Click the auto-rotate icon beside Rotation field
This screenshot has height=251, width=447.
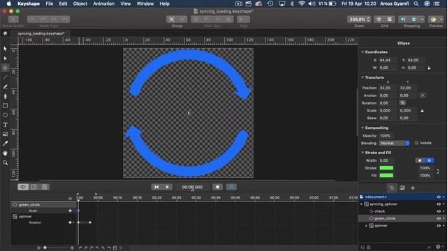point(402,102)
